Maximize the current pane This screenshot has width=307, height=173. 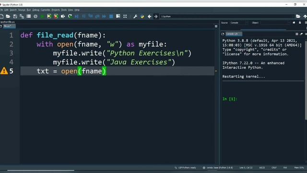(118, 16)
